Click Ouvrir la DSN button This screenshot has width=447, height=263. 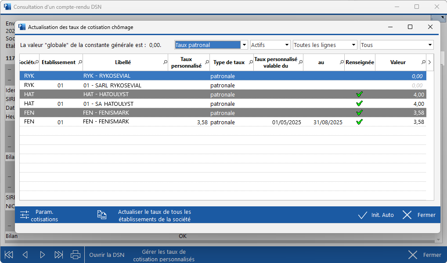tap(107, 255)
